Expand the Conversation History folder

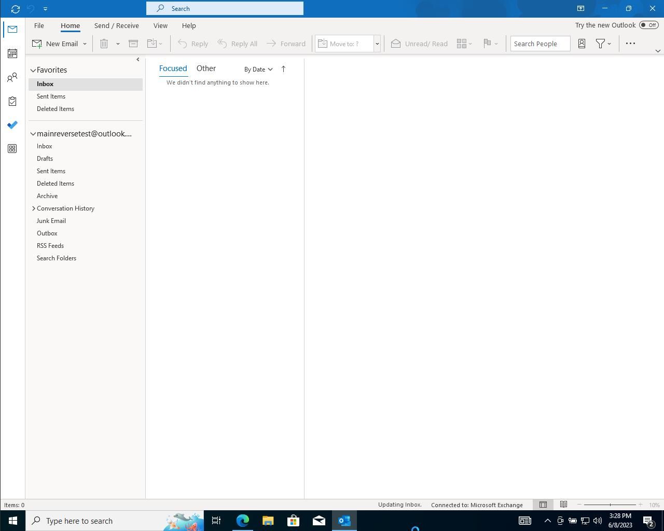pos(34,208)
